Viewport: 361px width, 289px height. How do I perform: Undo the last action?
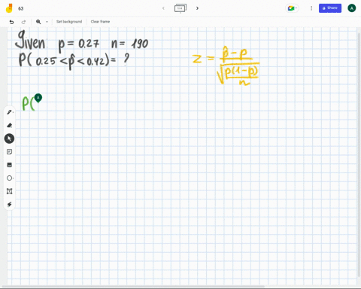tap(11, 22)
